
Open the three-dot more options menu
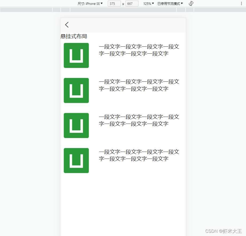tap(241, 3)
